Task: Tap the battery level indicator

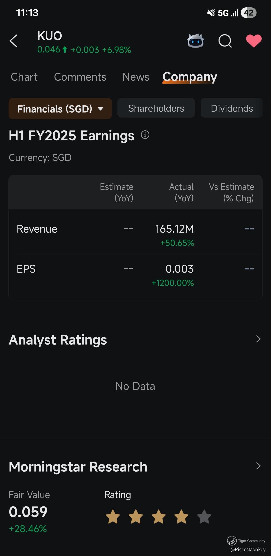Action: tap(248, 13)
